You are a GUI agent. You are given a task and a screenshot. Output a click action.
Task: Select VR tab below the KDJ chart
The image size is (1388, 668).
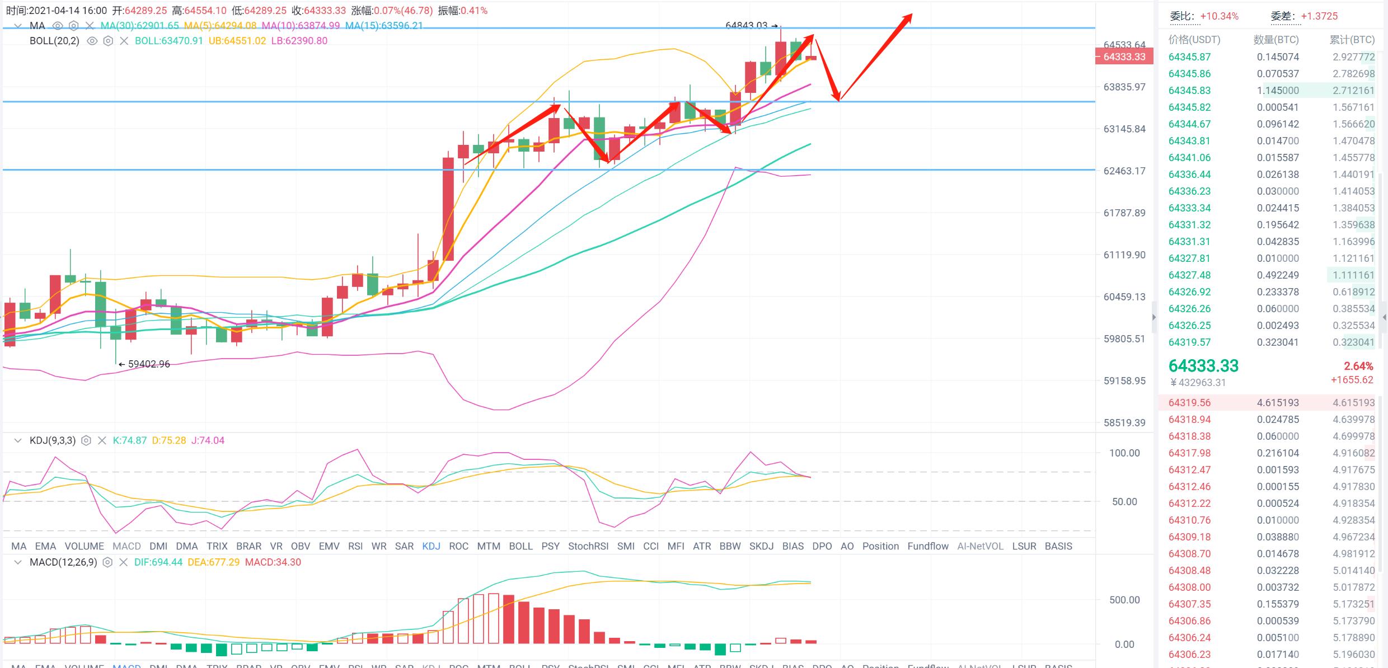point(276,546)
